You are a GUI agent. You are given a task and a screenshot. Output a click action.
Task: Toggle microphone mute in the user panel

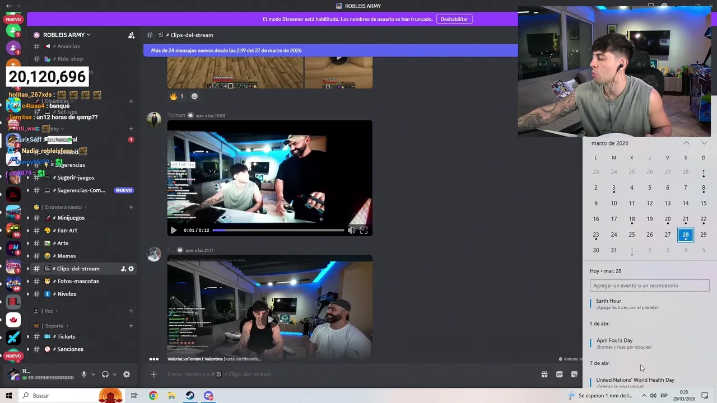tap(84, 374)
